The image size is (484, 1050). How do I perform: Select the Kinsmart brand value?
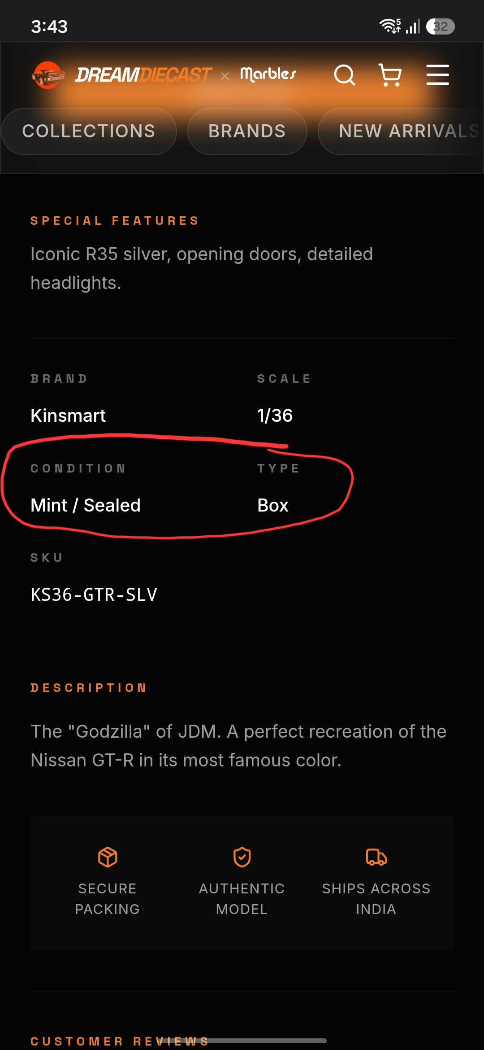click(68, 416)
